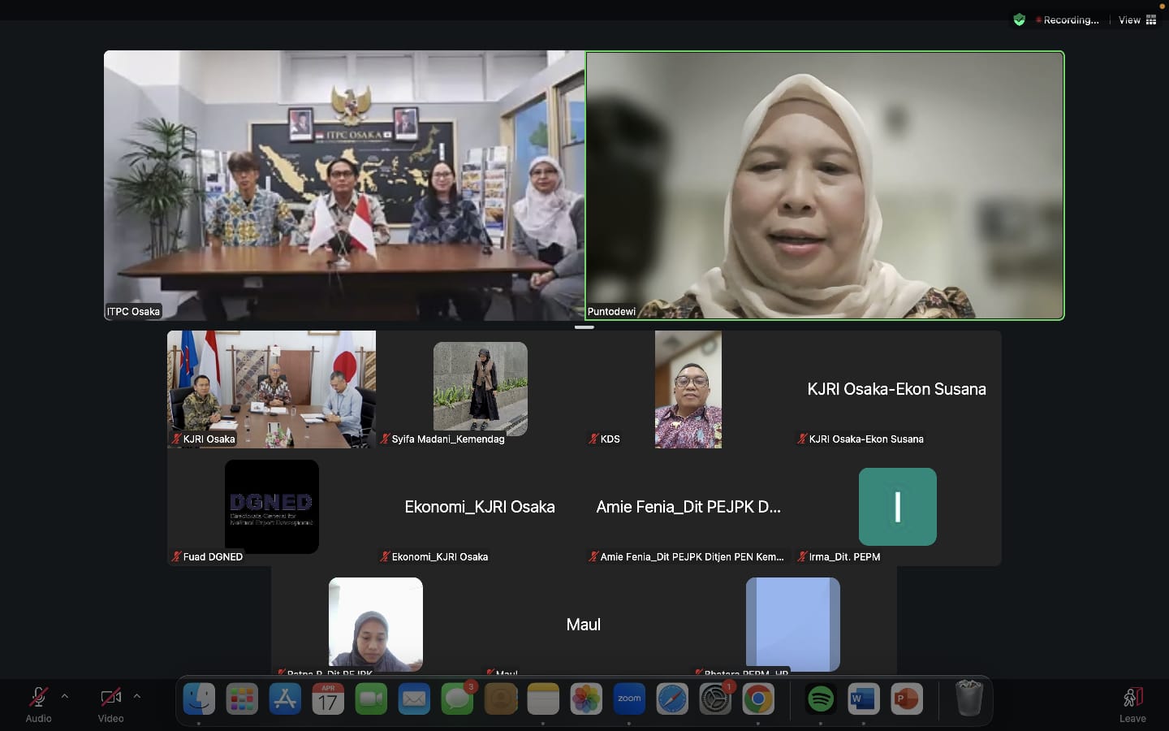1169x731 pixels.
Task: Click the green encryption shield icon
Action: pyautogui.click(x=1019, y=20)
